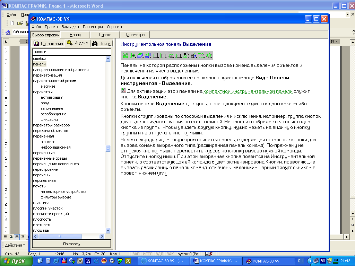355x266 pixels.
Task: Select sub-entry активизация under параметры
Action: pyautogui.click(x=52, y=97)
